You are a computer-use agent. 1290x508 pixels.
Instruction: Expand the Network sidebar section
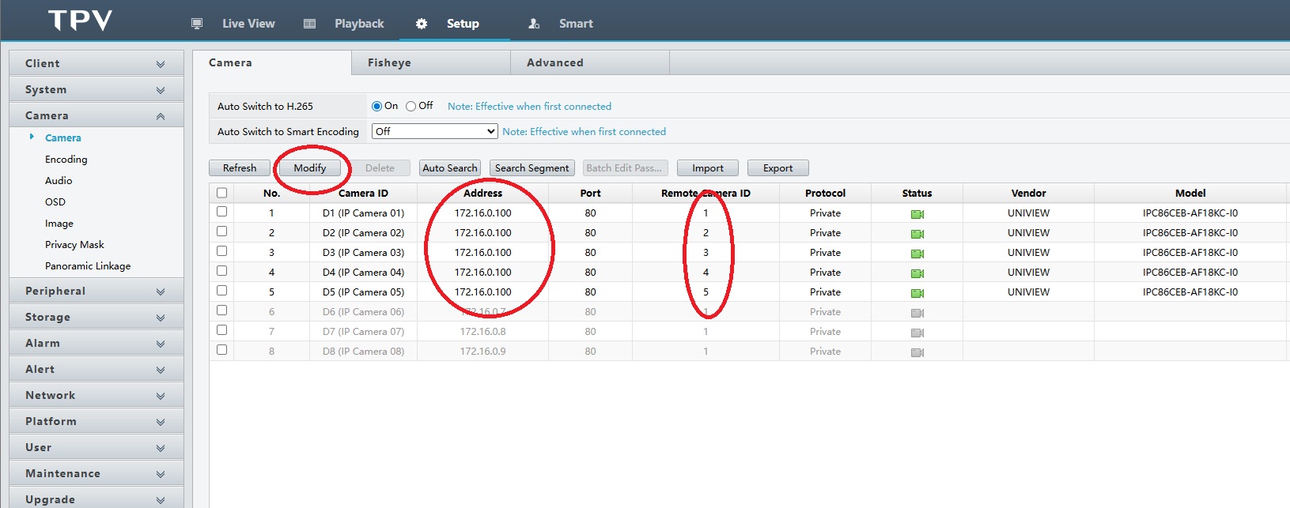[x=96, y=395]
